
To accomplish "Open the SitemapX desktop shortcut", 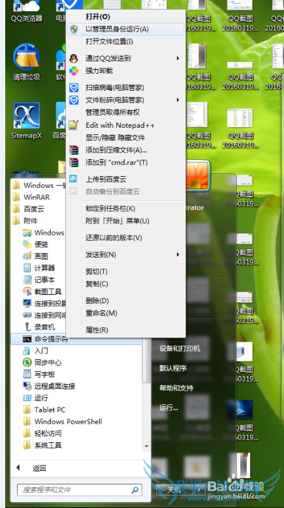I will click(x=27, y=121).
